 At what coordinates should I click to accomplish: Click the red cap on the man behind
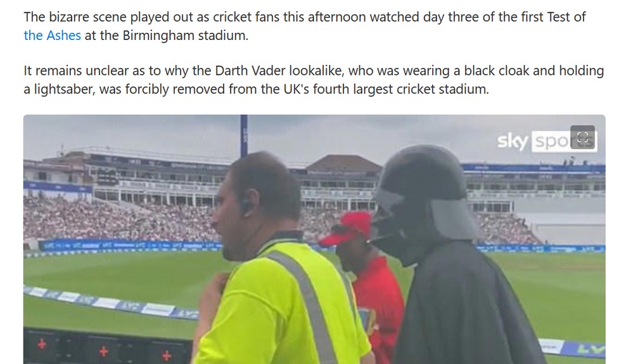click(348, 228)
